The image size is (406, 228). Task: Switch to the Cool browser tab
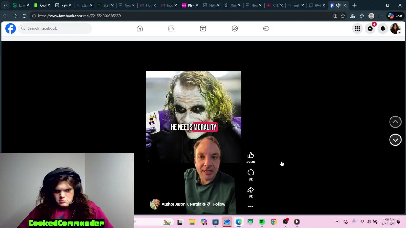(x=42, y=5)
